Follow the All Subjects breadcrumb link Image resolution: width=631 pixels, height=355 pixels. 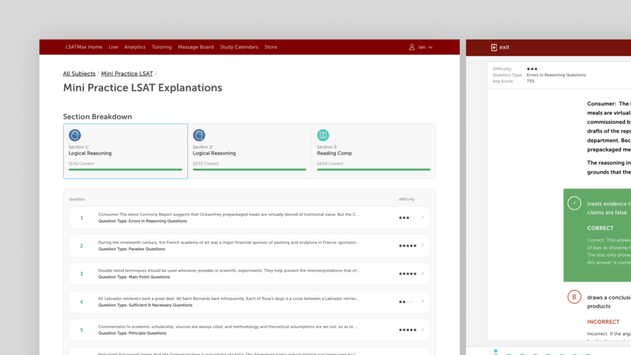click(79, 74)
